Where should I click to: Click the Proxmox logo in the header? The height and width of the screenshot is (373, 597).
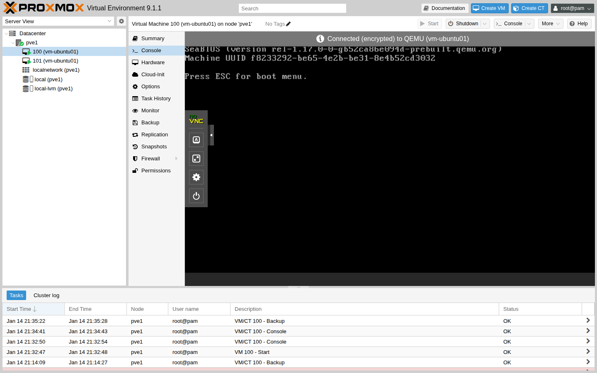click(41, 7)
